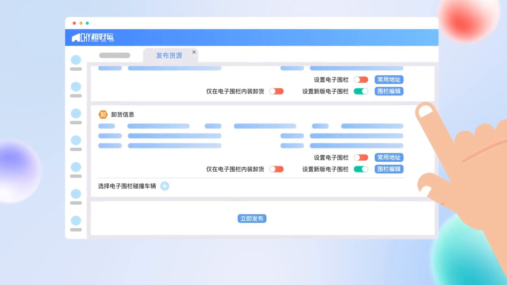Click the orange 卸 icon beside 卸货信息

tap(103, 114)
